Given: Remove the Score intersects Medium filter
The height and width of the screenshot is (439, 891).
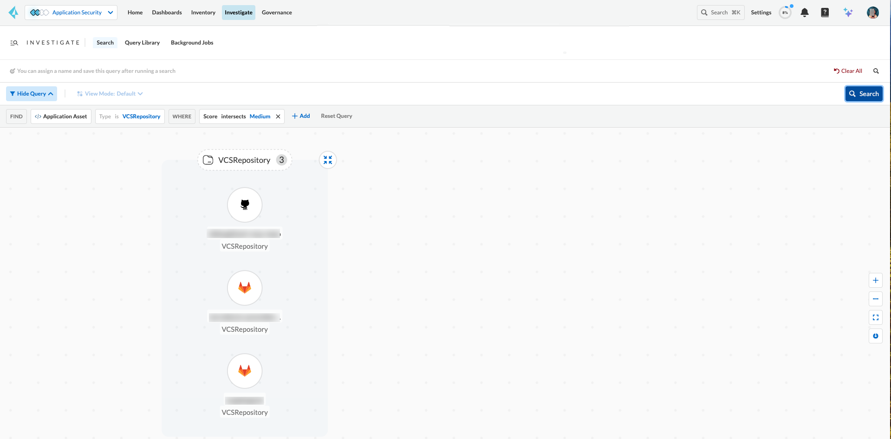Looking at the screenshot, I should coord(278,116).
